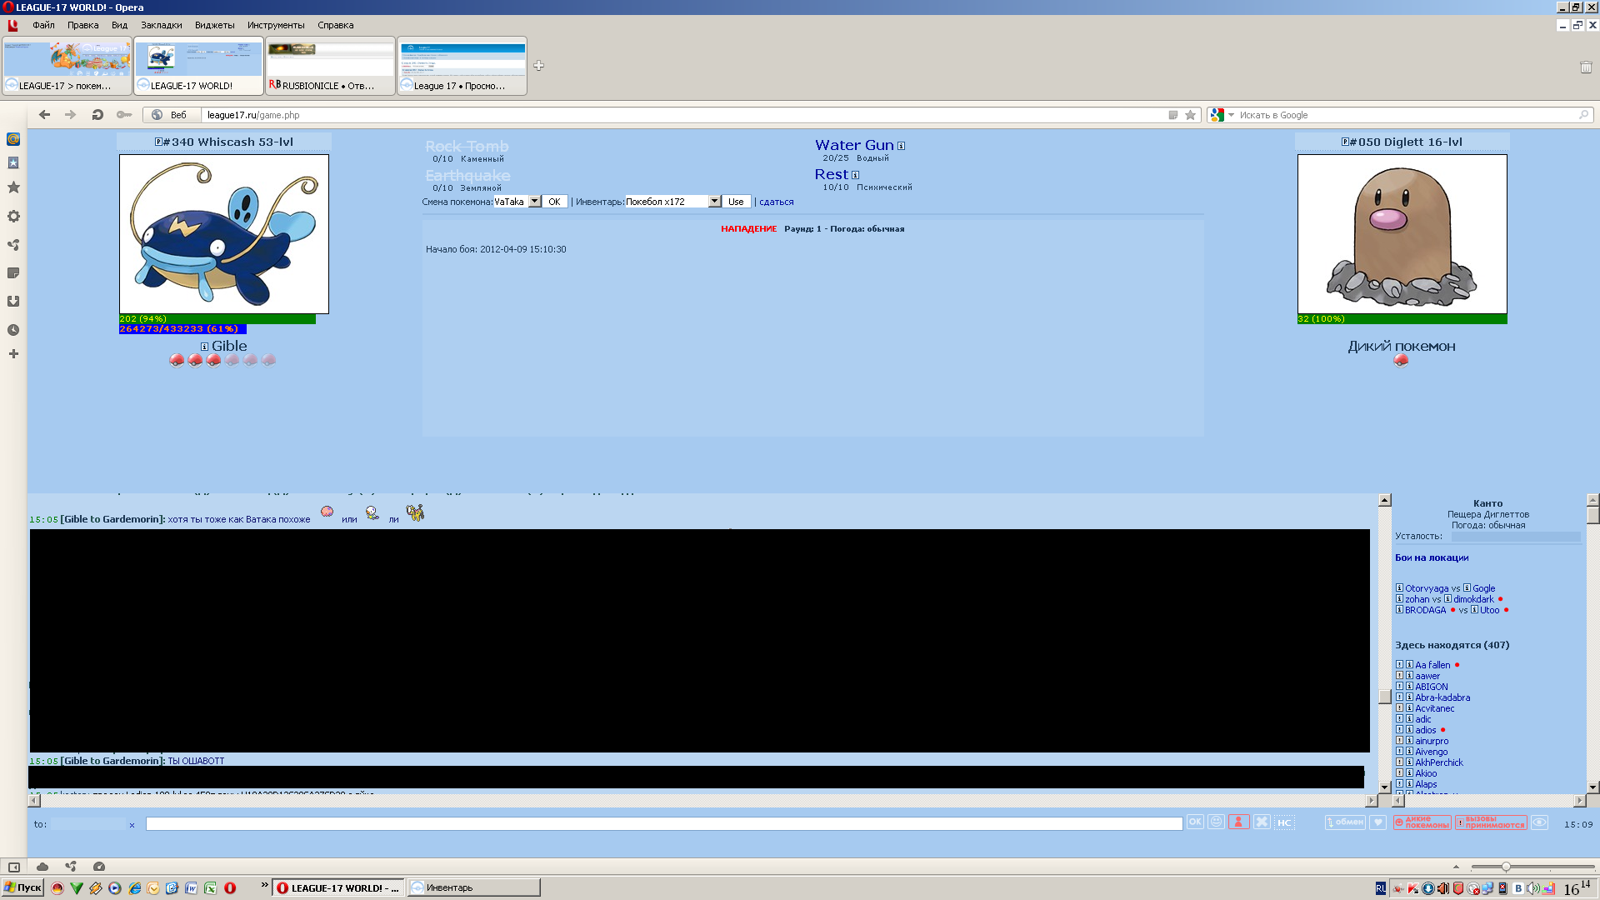Click the address bar showing league17.ru/game.php
The height and width of the screenshot is (900, 1600).
pos(683,115)
